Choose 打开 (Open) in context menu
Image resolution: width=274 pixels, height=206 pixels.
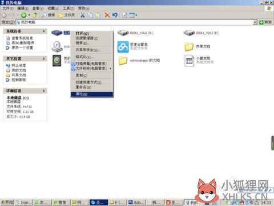click(92, 33)
